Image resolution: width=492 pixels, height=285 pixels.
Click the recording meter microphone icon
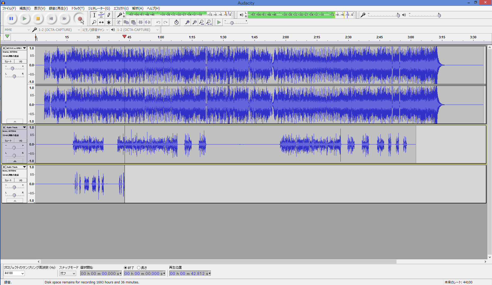coord(120,15)
